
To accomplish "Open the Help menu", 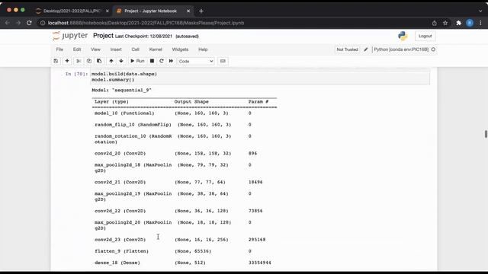I will [x=203, y=49].
